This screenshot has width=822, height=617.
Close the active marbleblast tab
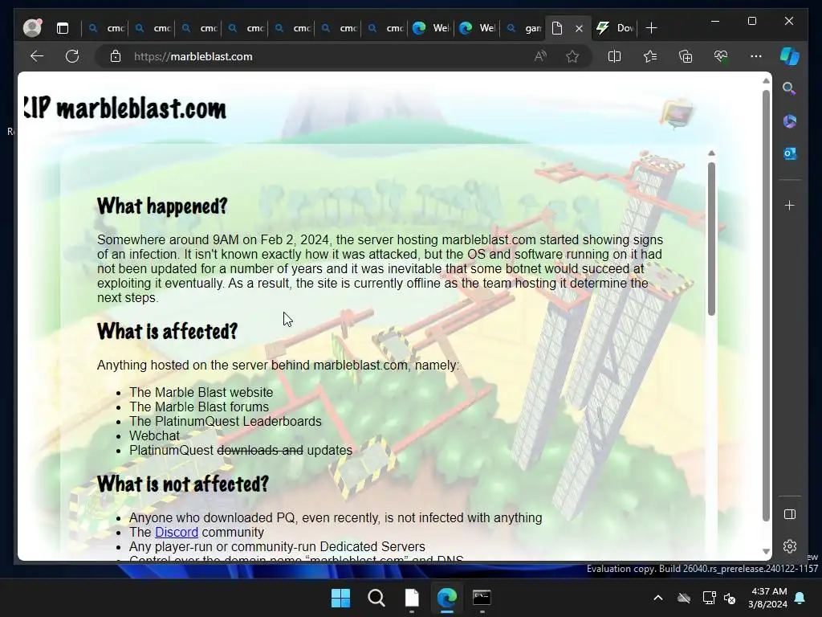[579, 28]
